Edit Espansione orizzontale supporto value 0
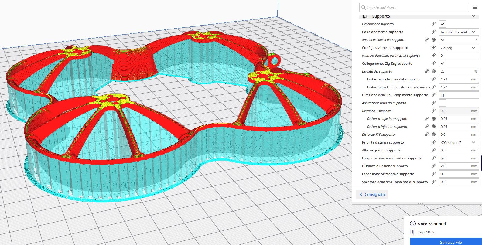The width and height of the screenshot is (482, 245). pos(459,174)
